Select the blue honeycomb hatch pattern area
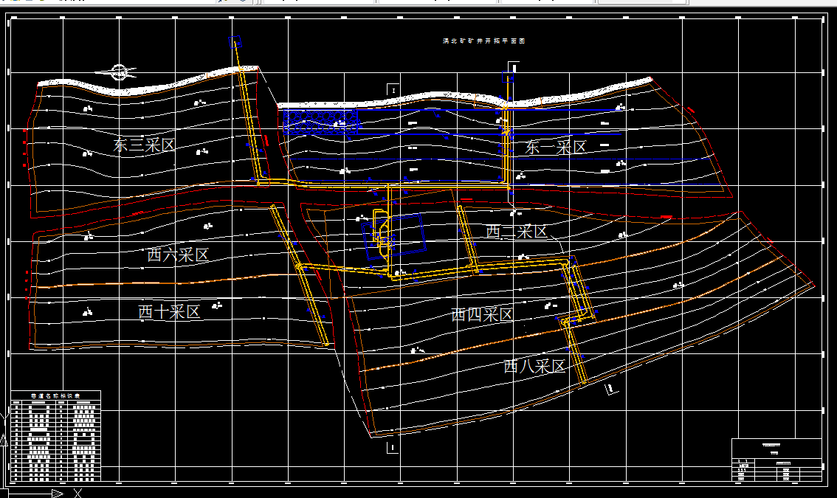This screenshot has height=498, width=837. tap(321, 121)
